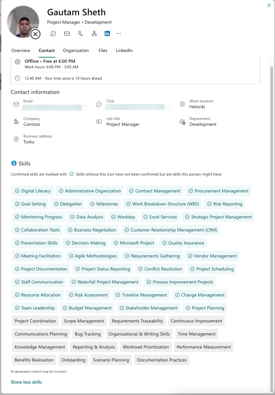The height and width of the screenshot is (395, 275).
Task: Close the profile card
Action: (x=269, y=5)
